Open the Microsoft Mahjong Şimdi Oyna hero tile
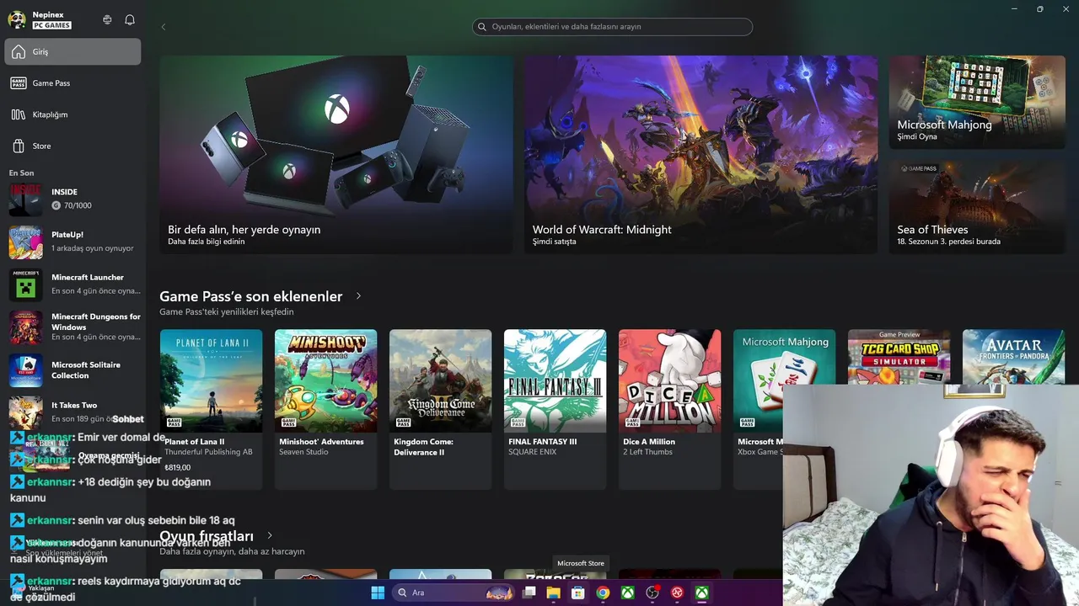 (x=977, y=103)
